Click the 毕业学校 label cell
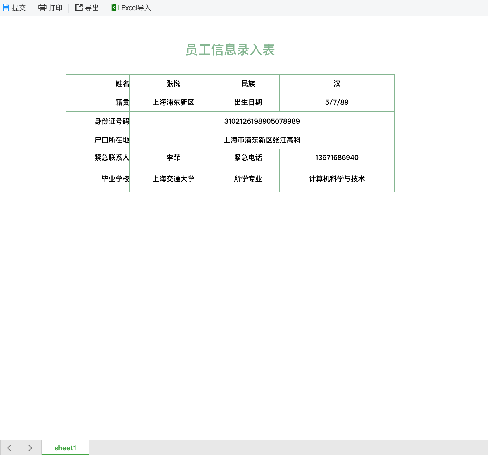Image resolution: width=488 pixels, height=455 pixels. point(98,179)
